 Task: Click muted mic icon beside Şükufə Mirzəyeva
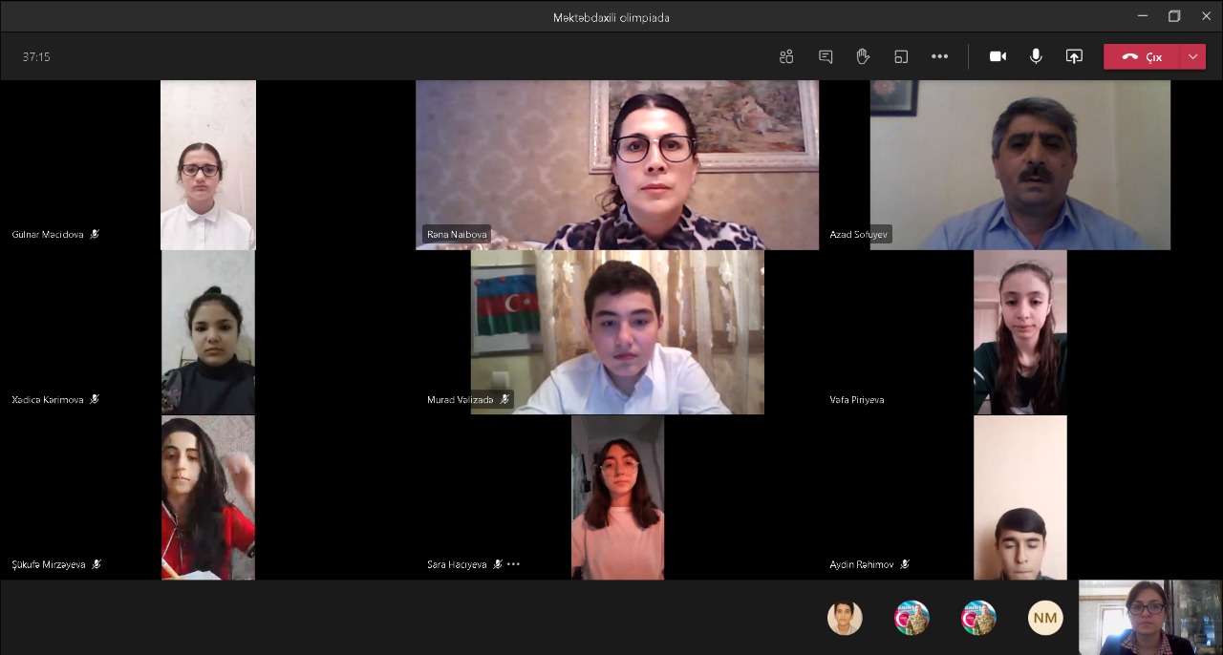point(97,564)
